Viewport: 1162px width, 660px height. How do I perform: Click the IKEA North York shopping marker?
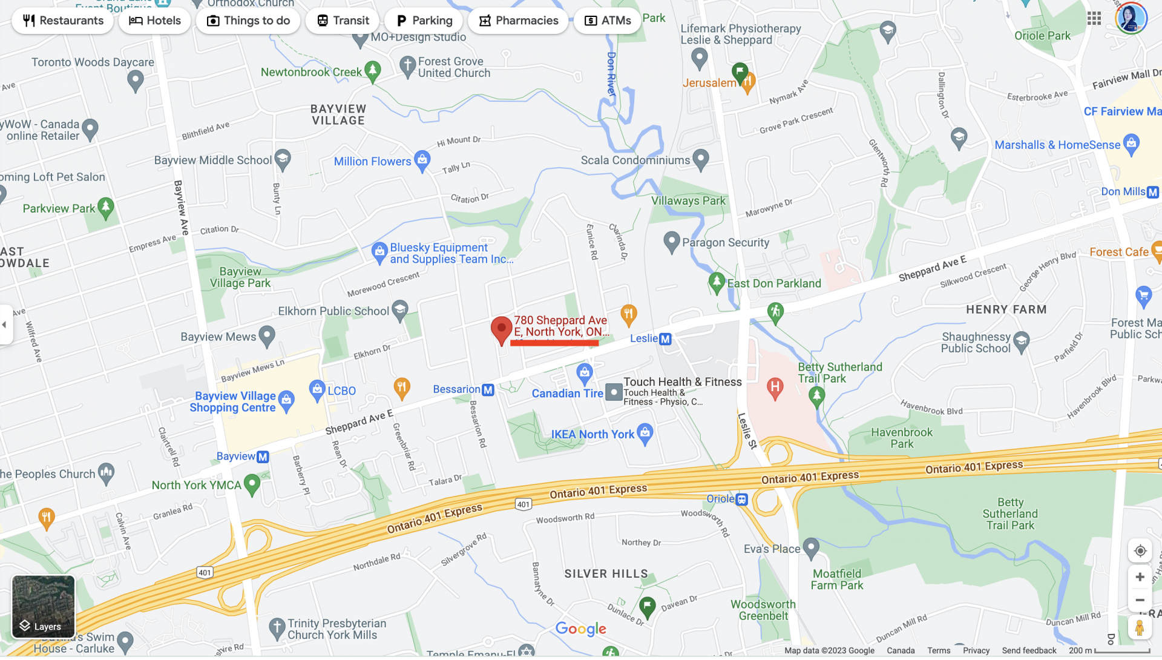645,435
